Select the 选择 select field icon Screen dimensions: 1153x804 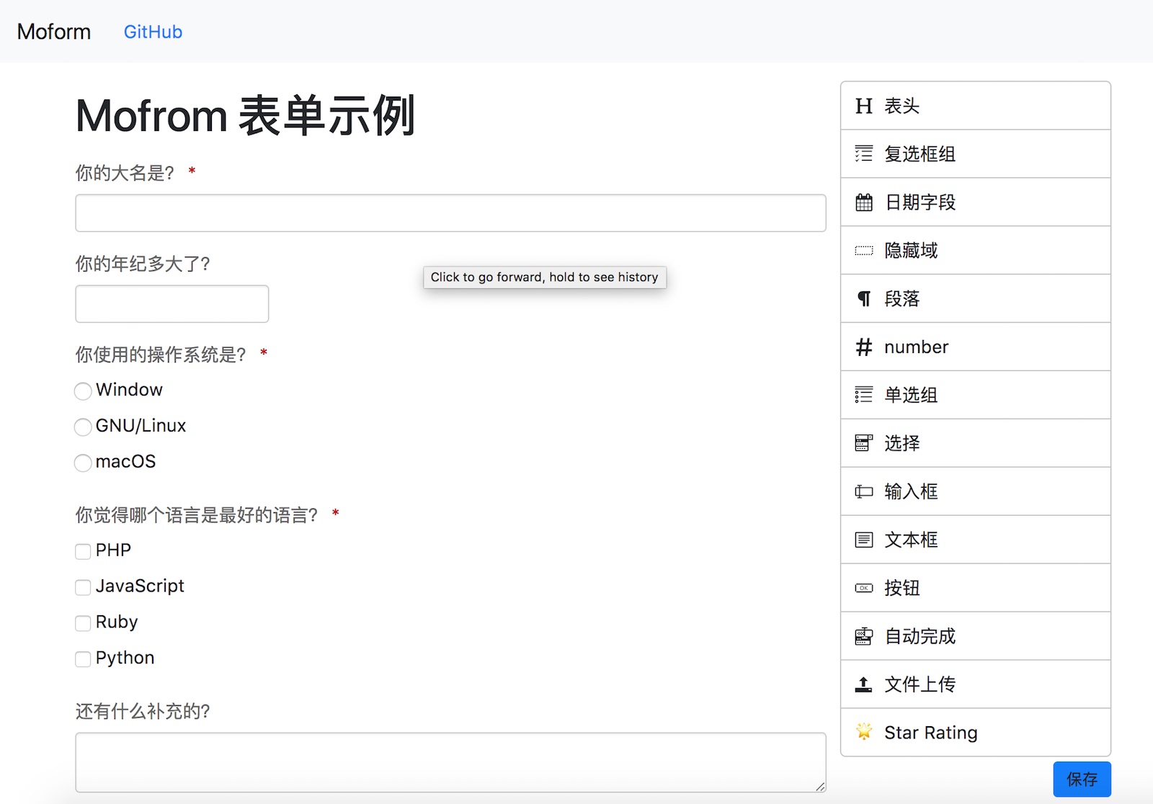(x=863, y=443)
